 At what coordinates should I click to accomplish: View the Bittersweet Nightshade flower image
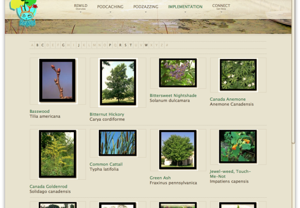tap(178, 73)
